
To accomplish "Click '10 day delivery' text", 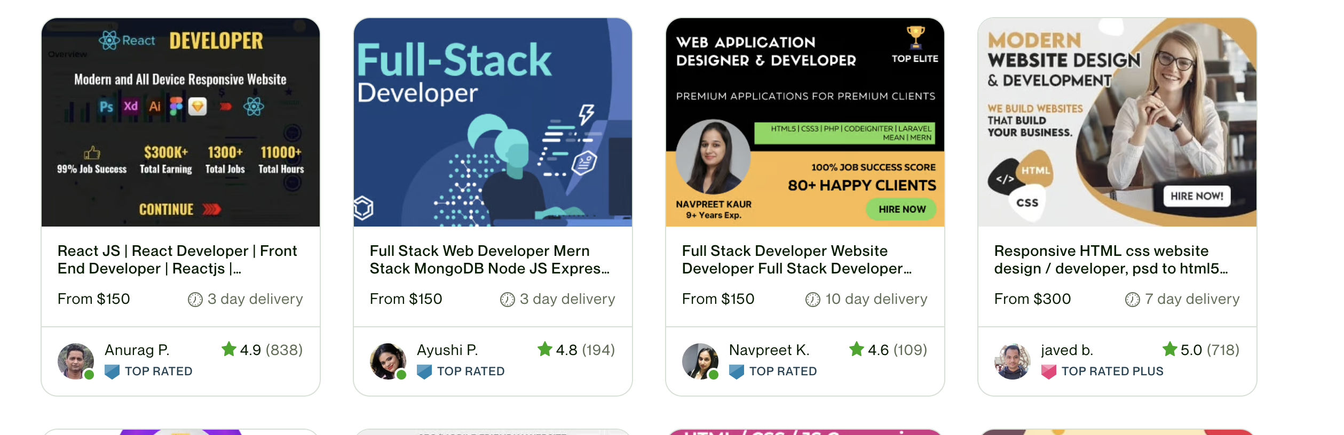I will coord(876,299).
